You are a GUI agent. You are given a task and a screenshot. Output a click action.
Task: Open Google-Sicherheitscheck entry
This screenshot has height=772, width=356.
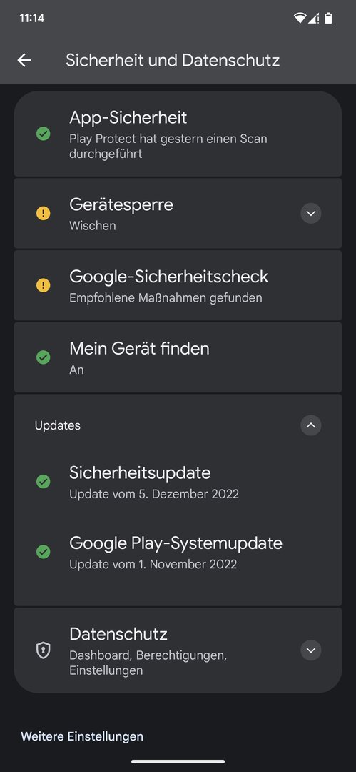(178, 285)
